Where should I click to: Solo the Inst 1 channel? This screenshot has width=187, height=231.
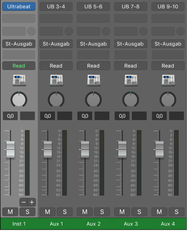tap(27, 212)
